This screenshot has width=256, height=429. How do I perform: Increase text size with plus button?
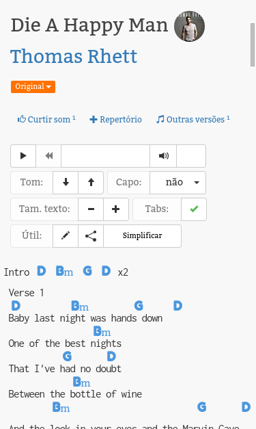point(116,209)
